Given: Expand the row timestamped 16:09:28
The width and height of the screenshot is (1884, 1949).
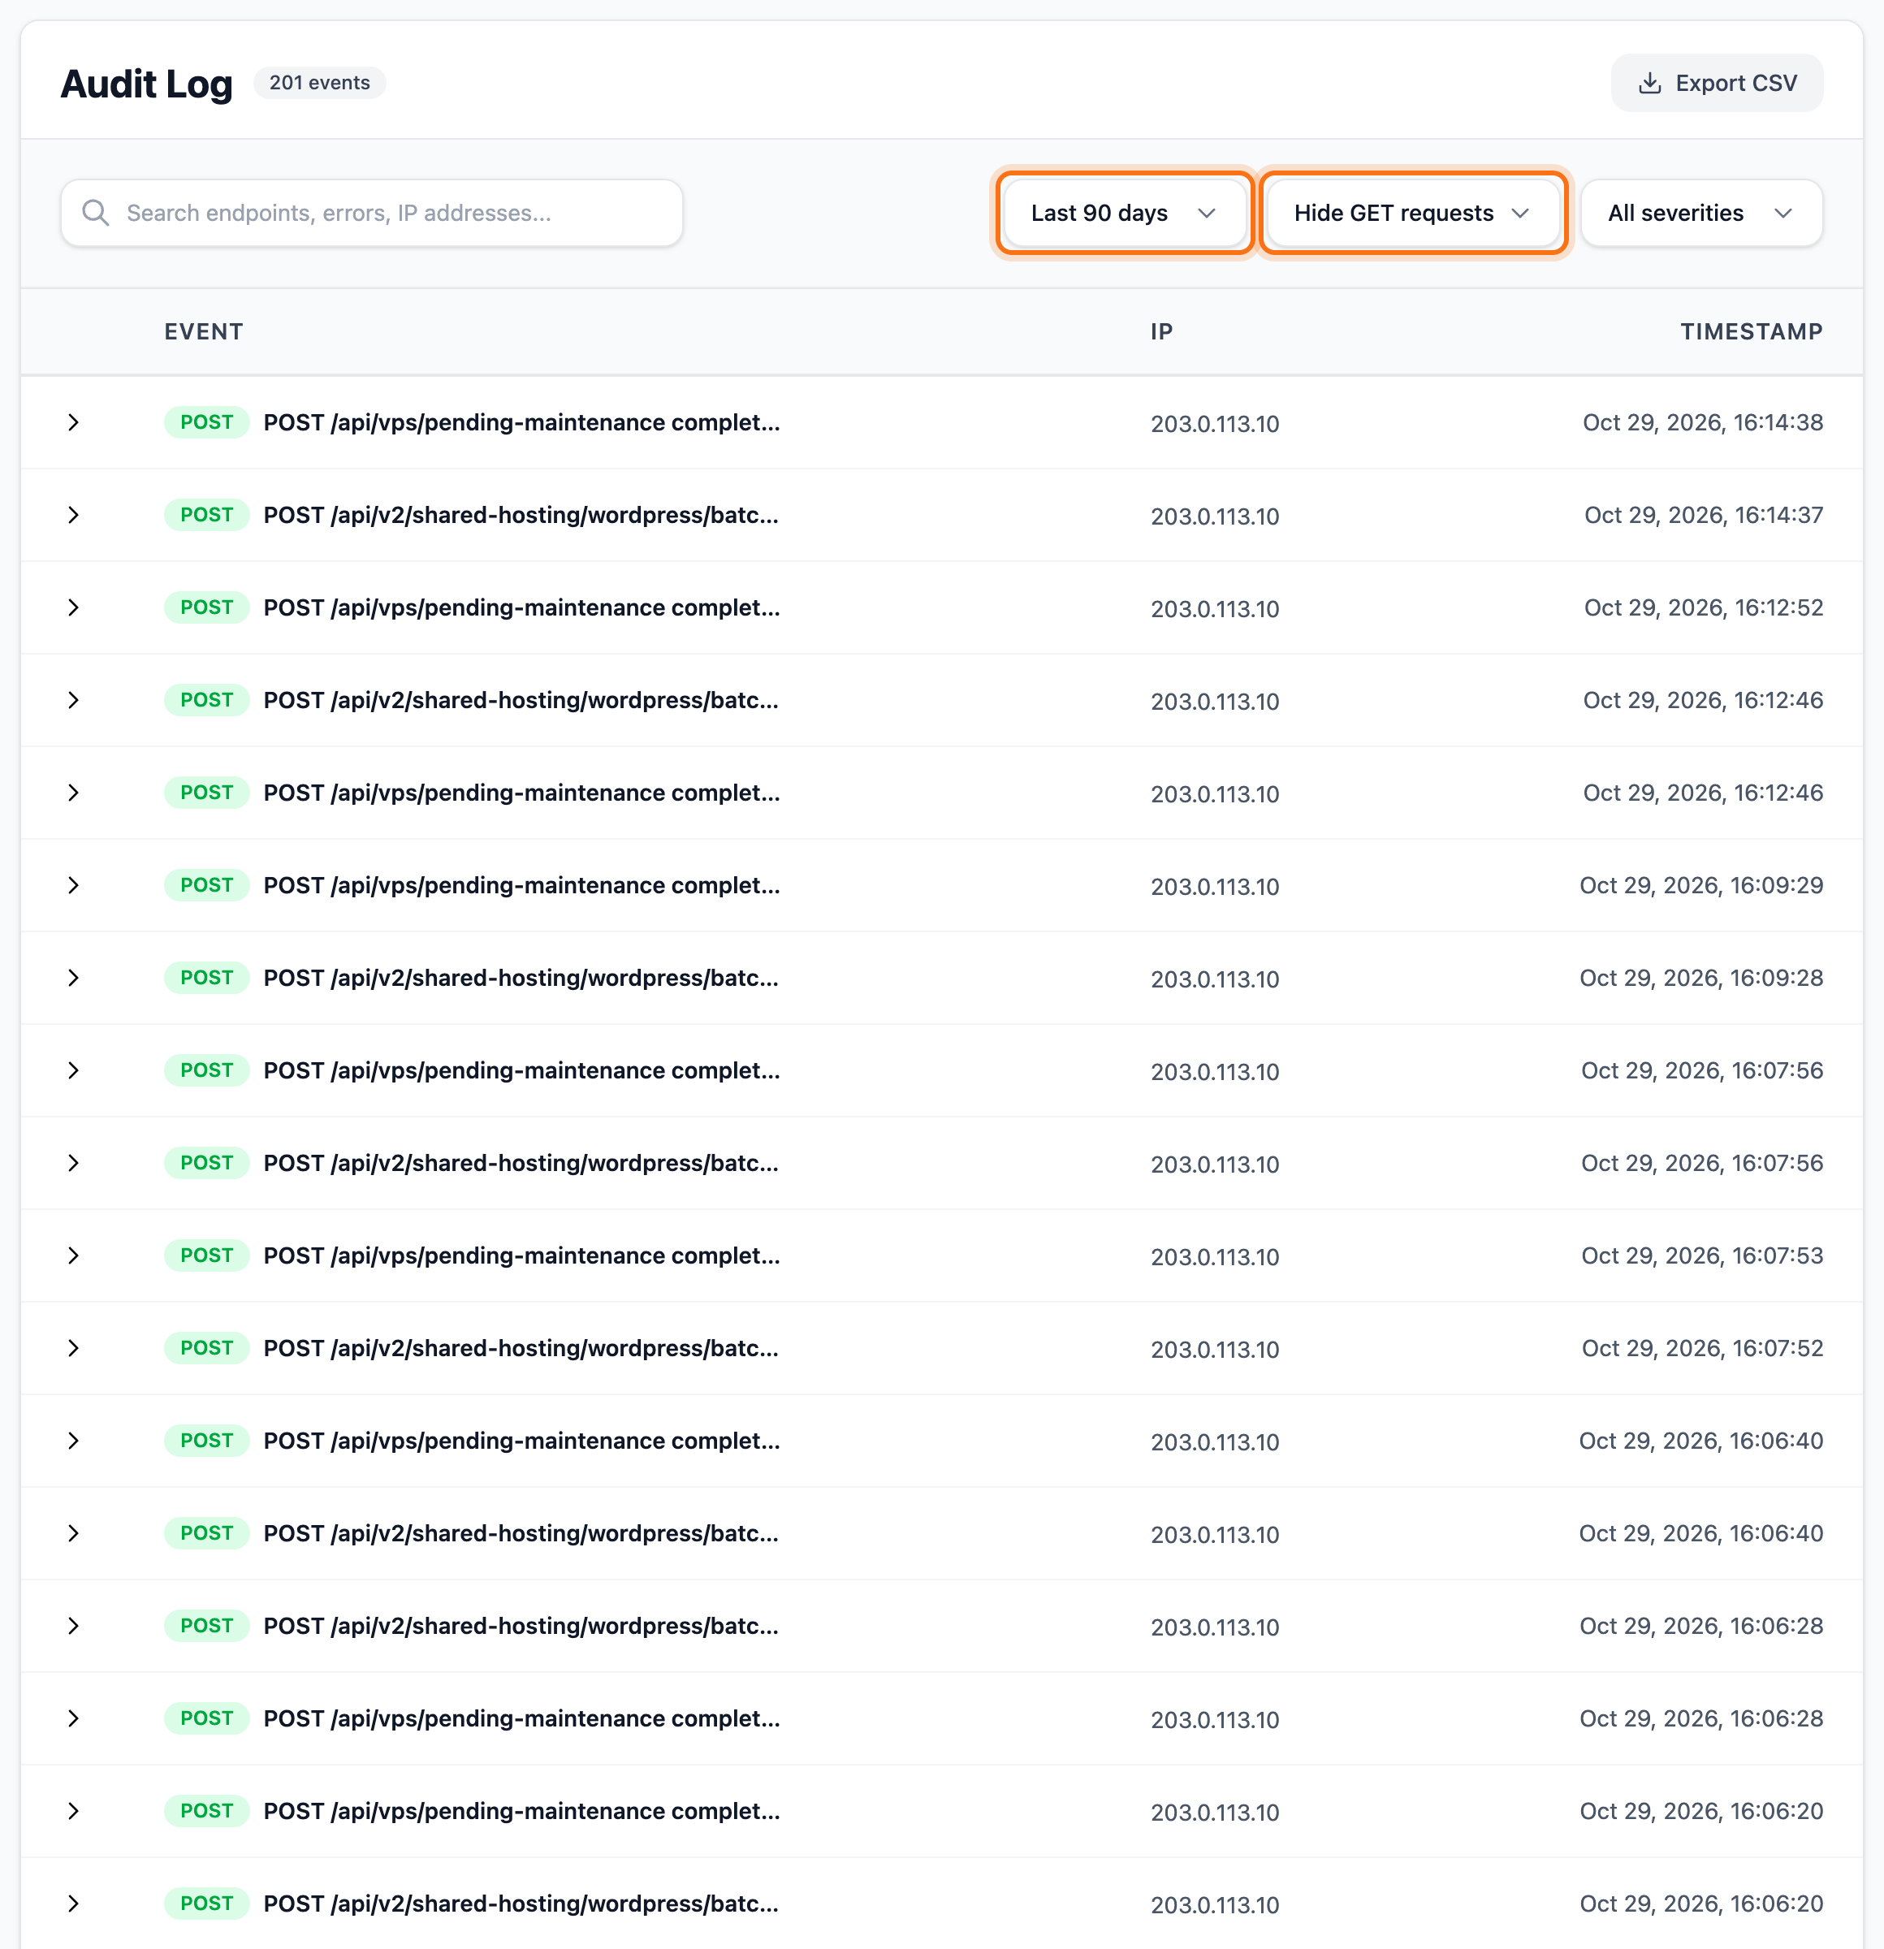Looking at the screenshot, I should [74, 978].
